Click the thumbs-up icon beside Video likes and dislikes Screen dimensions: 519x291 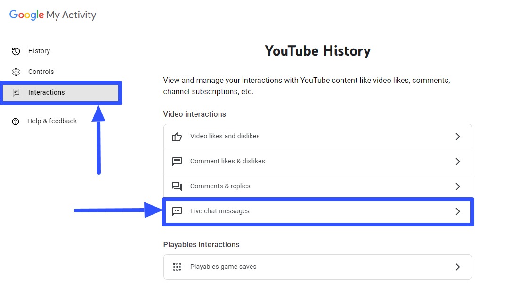[177, 136]
